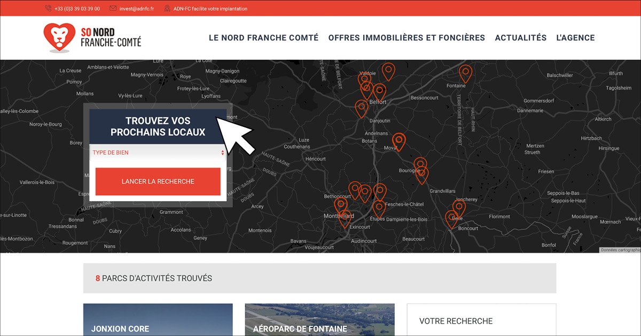Select the map pin just above Exincourt
Image resolution: width=641 pixels, height=336 pixels.
(345, 218)
